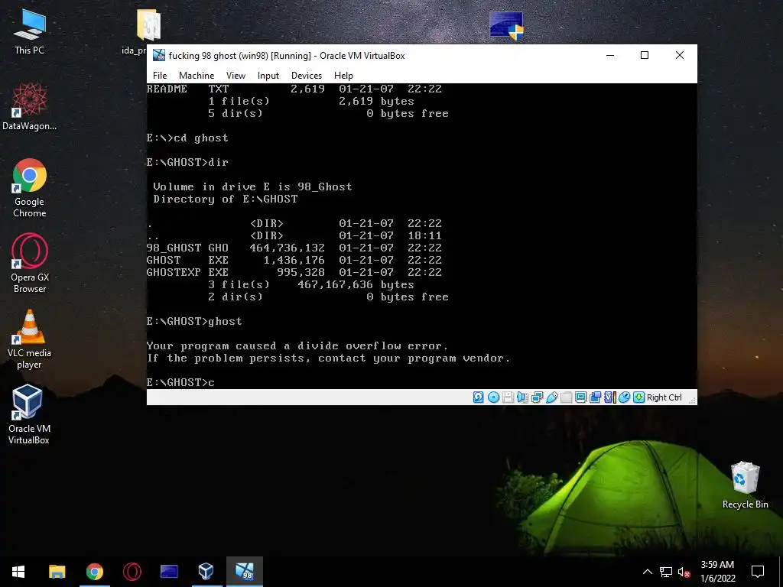The image size is (783, 587).
Task: Click the network adapter status icon
Action: coord(537,397)
